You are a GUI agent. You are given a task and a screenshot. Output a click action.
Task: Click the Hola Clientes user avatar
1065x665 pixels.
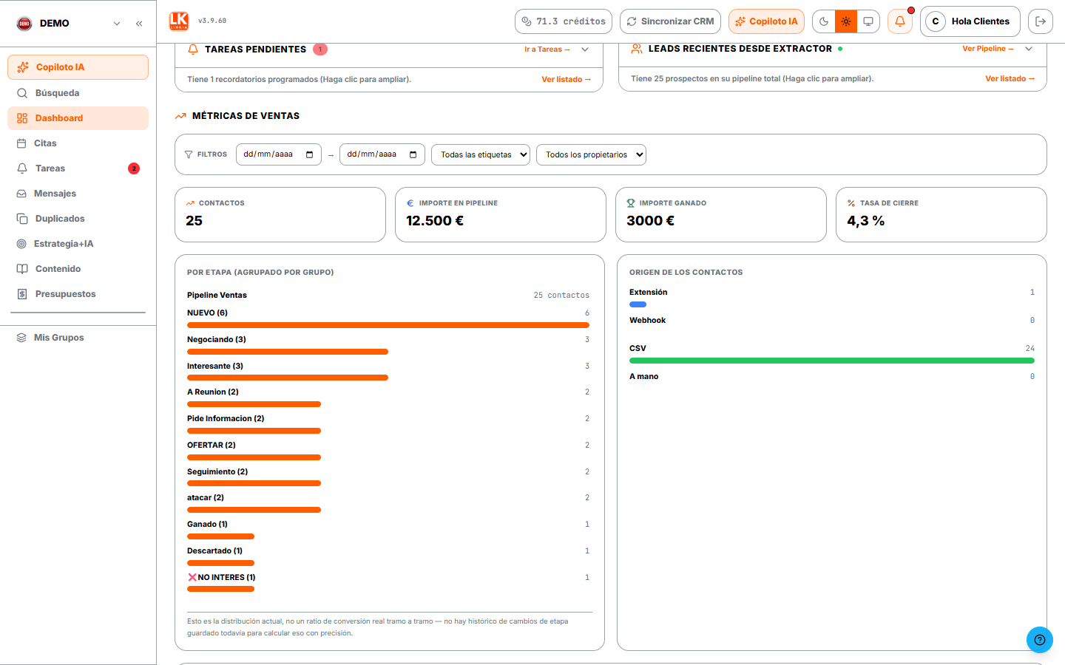pos(936,21)
